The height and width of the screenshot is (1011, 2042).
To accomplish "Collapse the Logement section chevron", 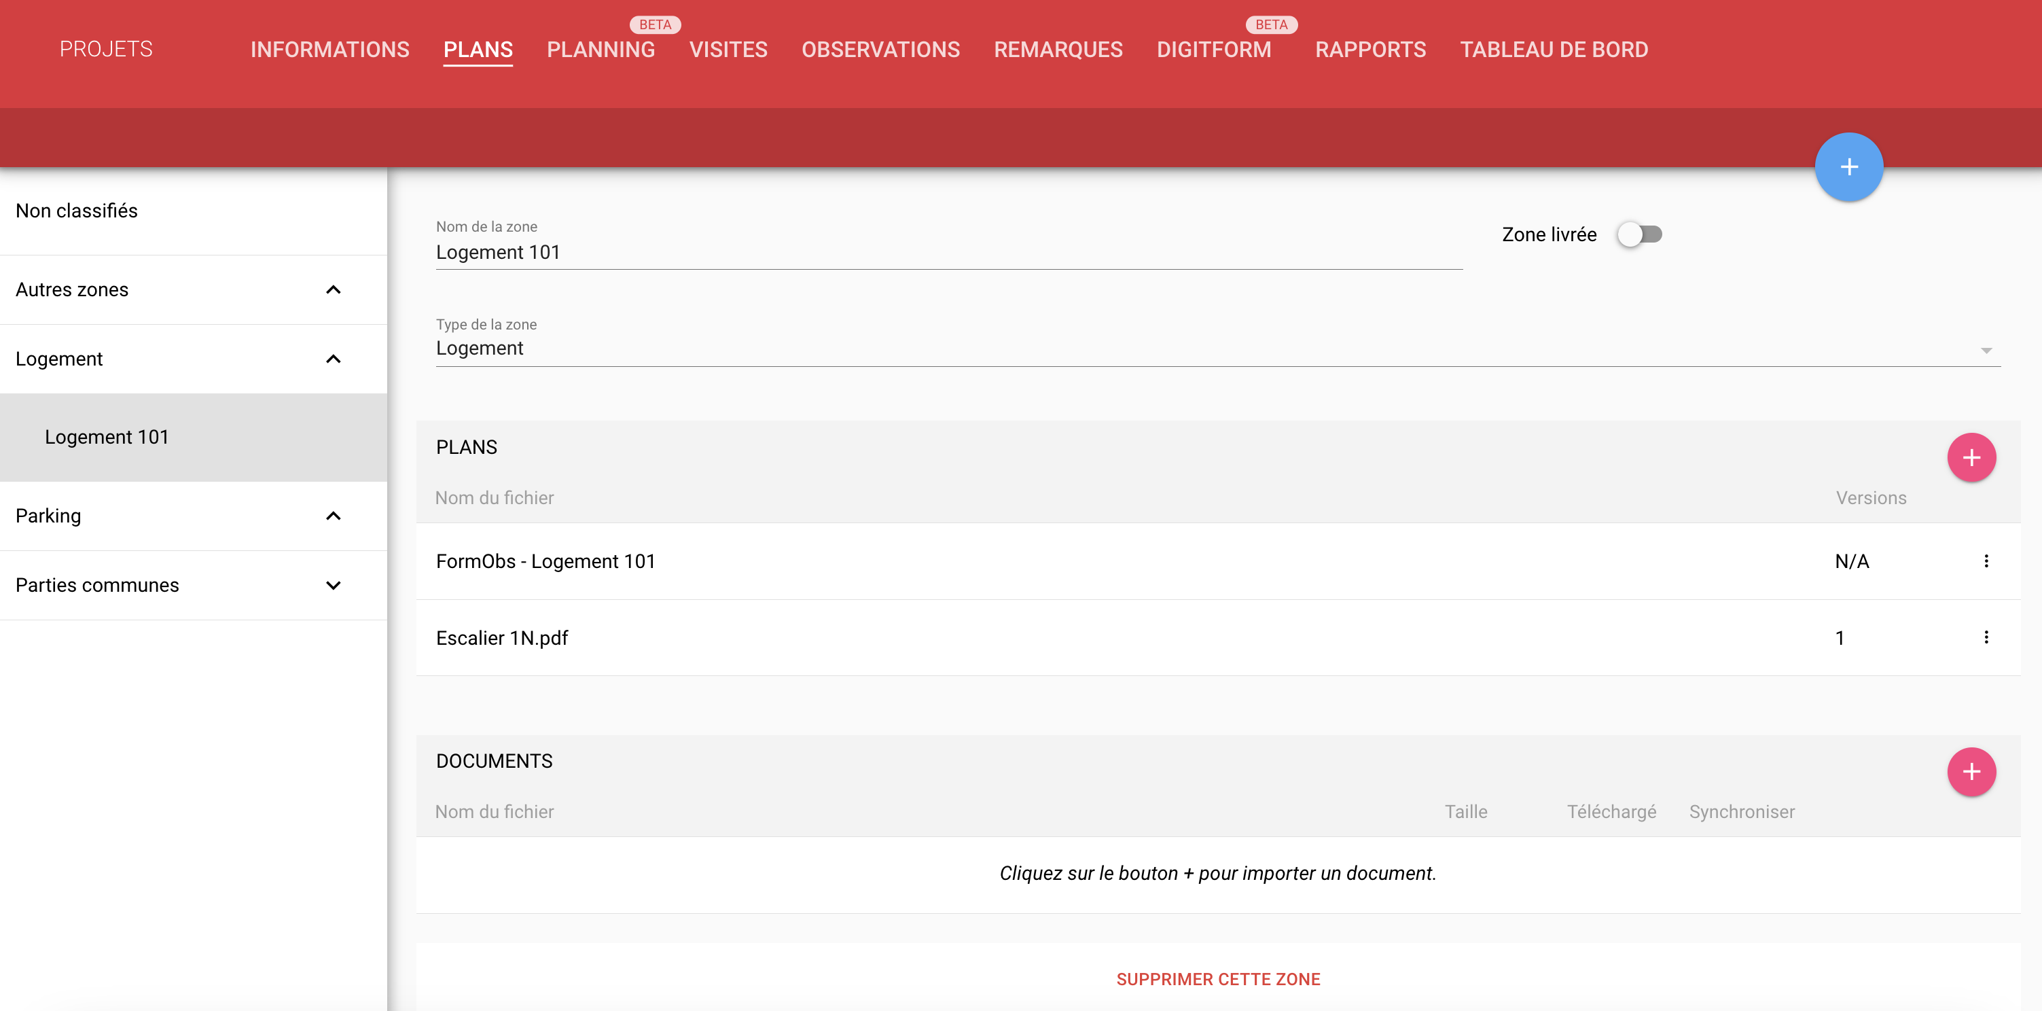I will tap(333, 359).
